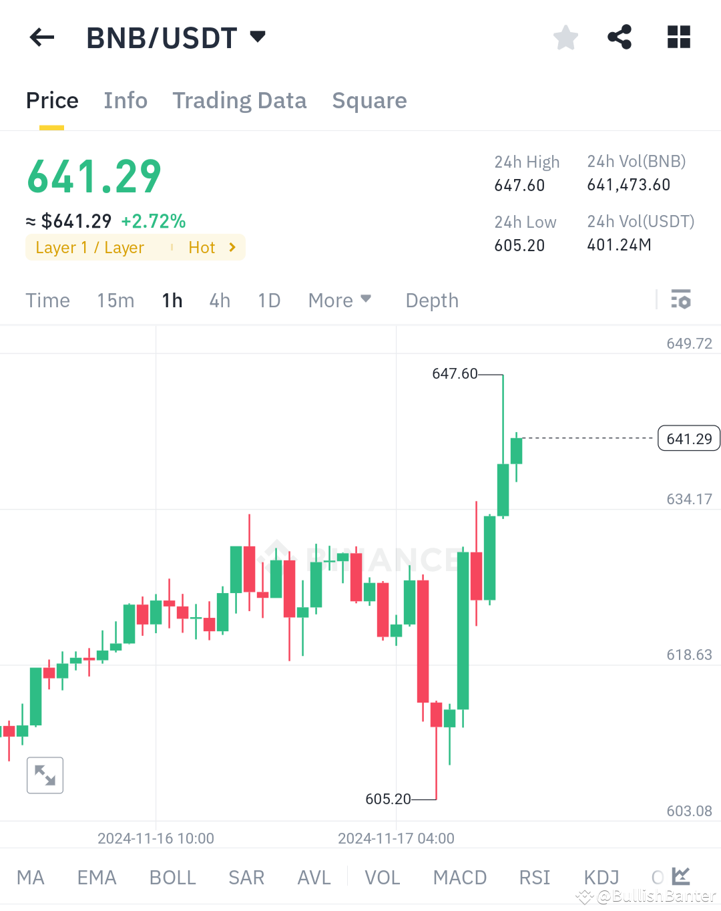Viewport: 721px width, 911px height.
Task: Select the SAR indicator
Action: pyautogui.click(x=246, y=877)
